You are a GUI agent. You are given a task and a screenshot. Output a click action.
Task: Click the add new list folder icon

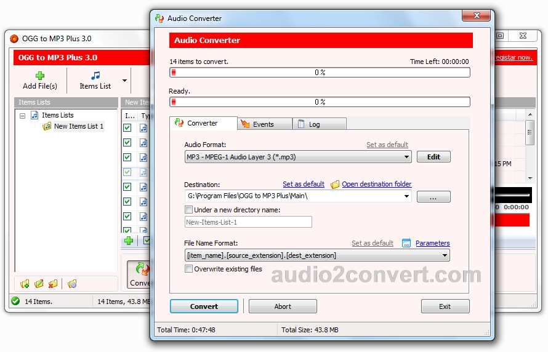25,284
